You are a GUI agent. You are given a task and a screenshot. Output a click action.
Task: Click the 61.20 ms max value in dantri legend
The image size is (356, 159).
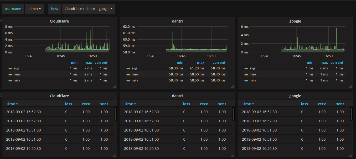tap(197, 68)
